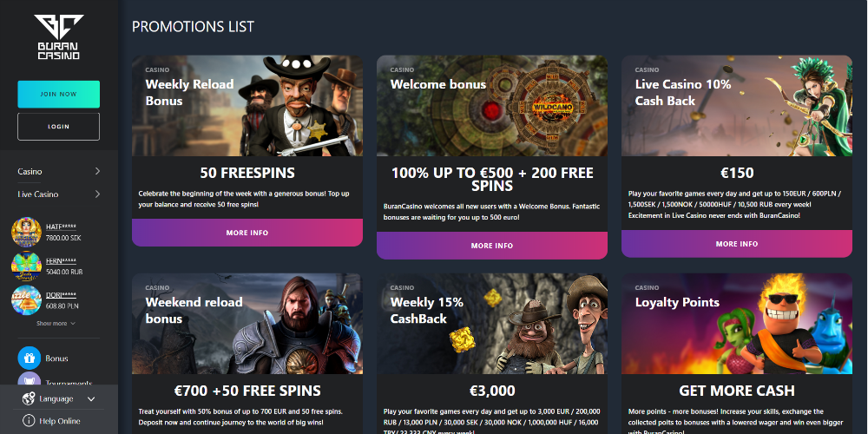Open More Info for Live Casino Cash Back
The width and height of the screenshot is (868, 434).
click(x=737, y=244)
